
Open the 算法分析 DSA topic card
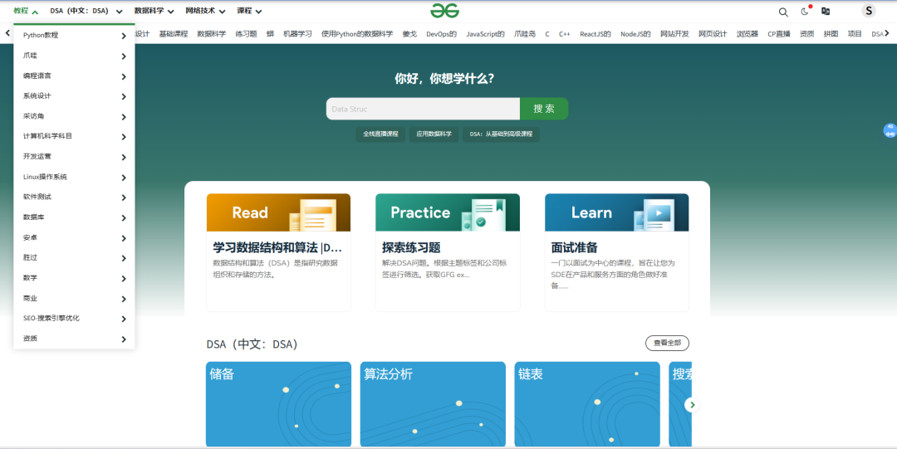pyautogui.click(x=433, y=404)
